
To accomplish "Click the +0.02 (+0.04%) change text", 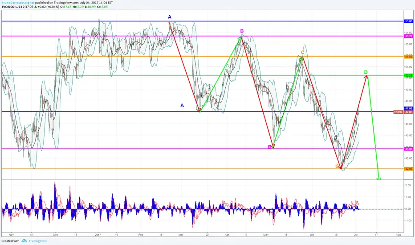I will [49, 7].
